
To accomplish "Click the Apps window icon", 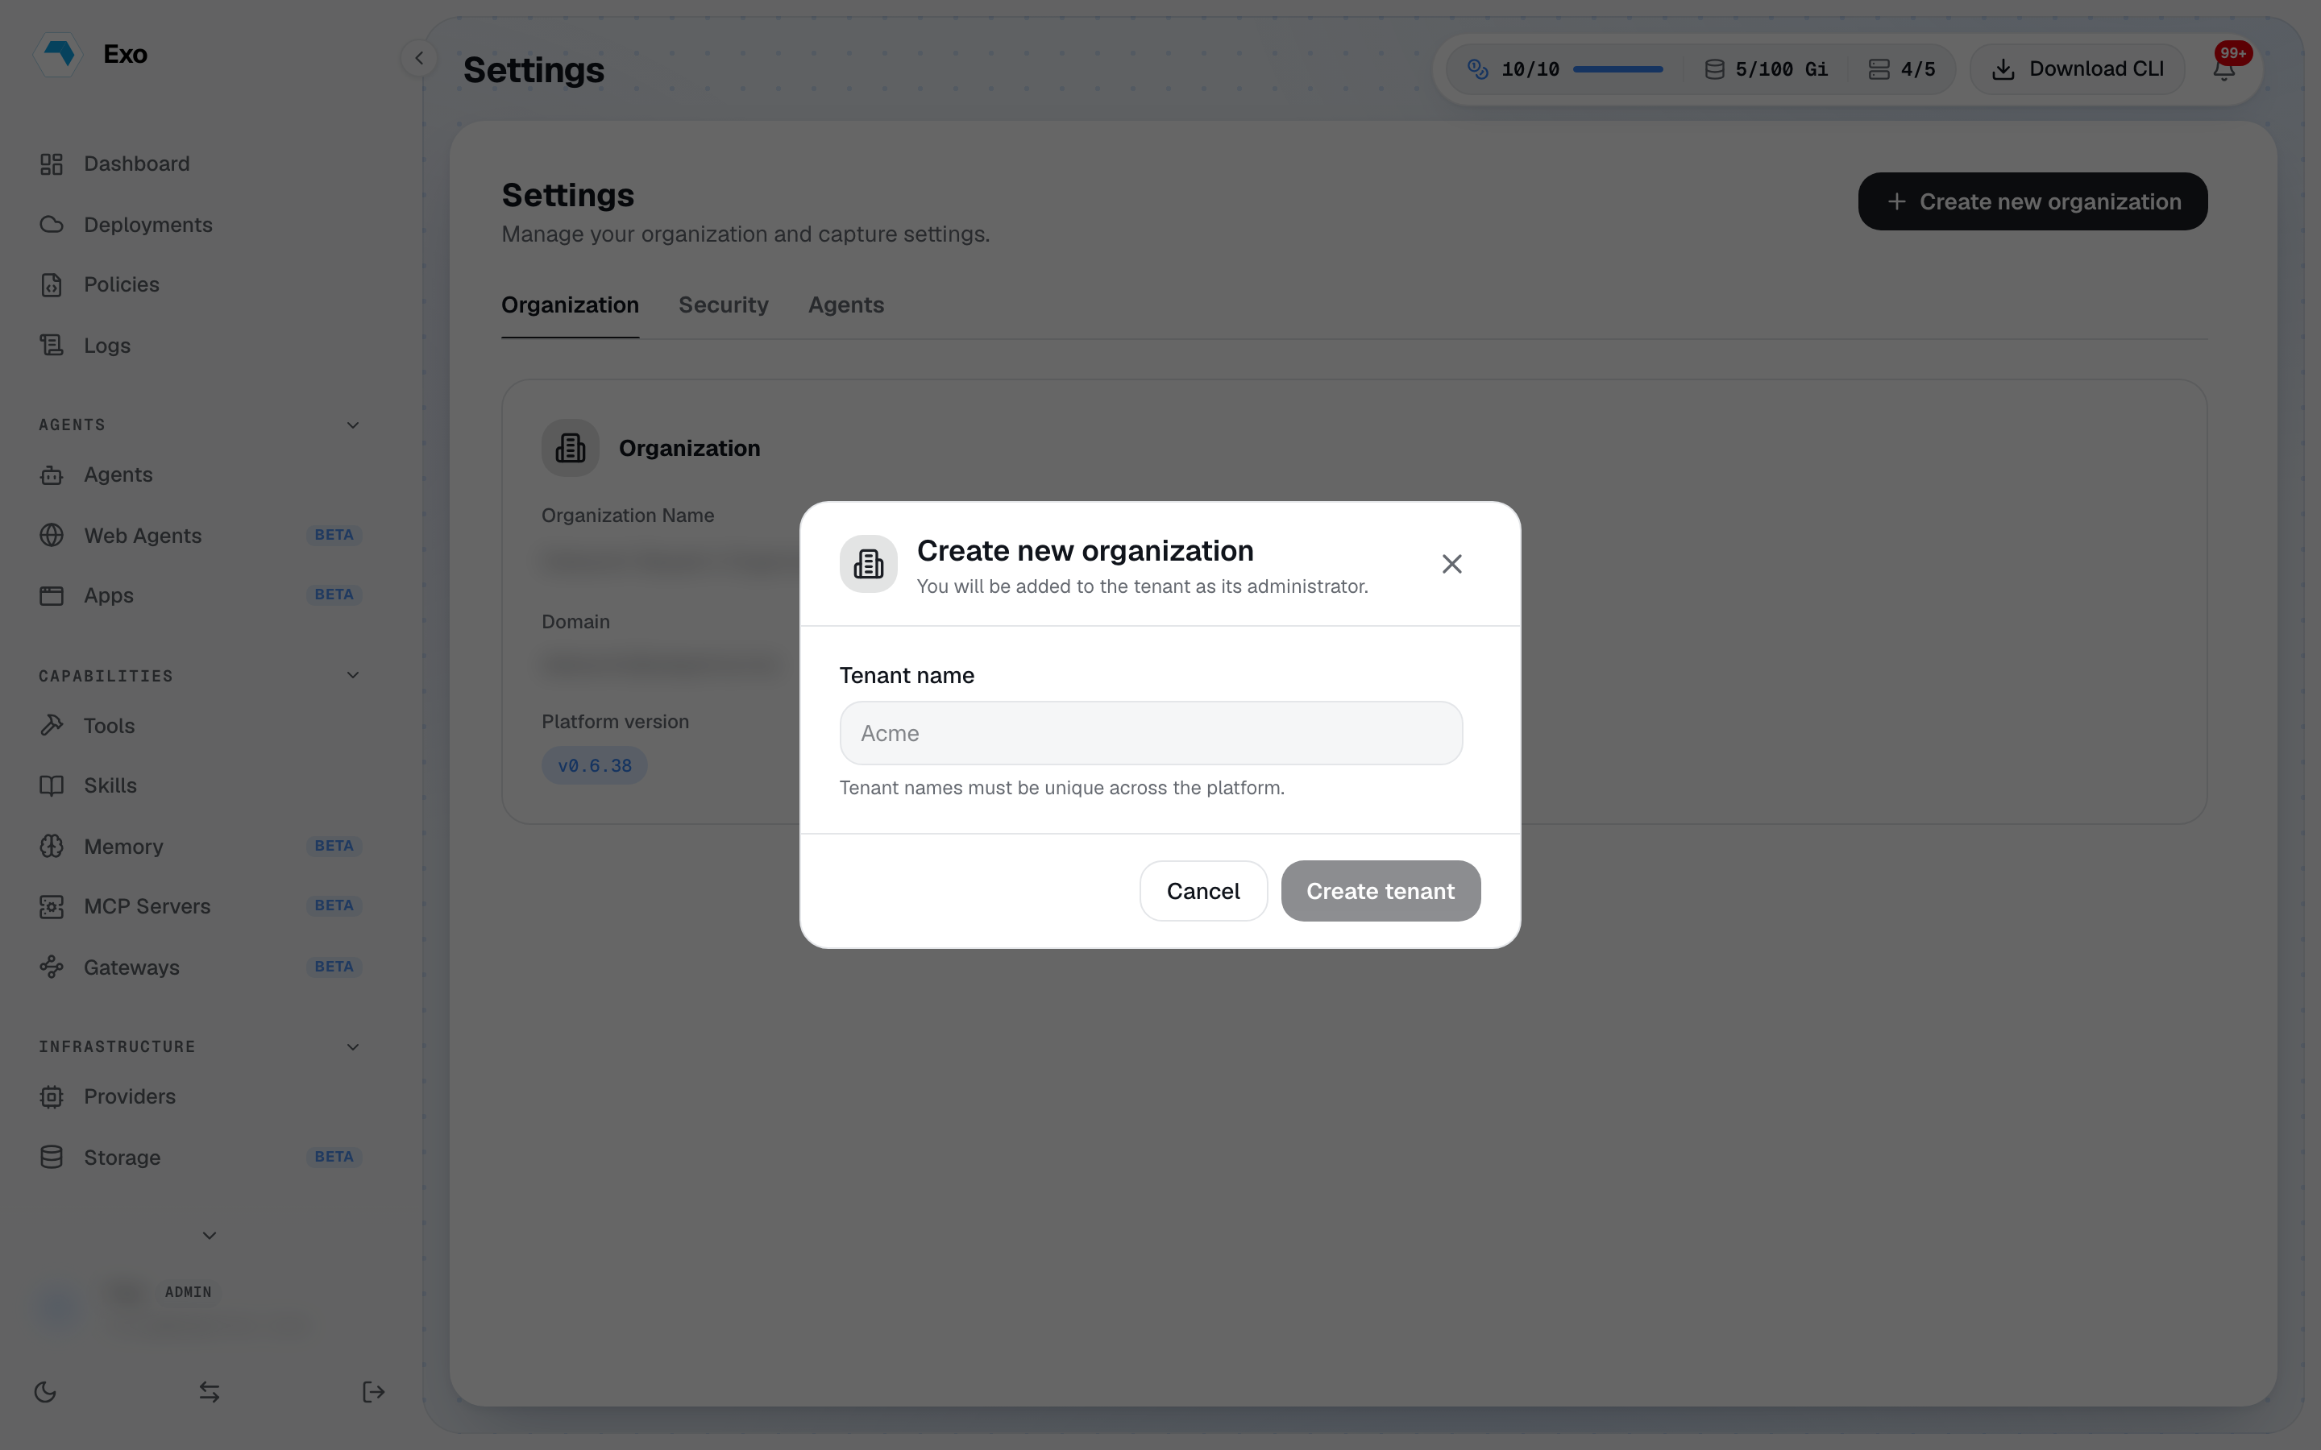I will pos(52,595).
